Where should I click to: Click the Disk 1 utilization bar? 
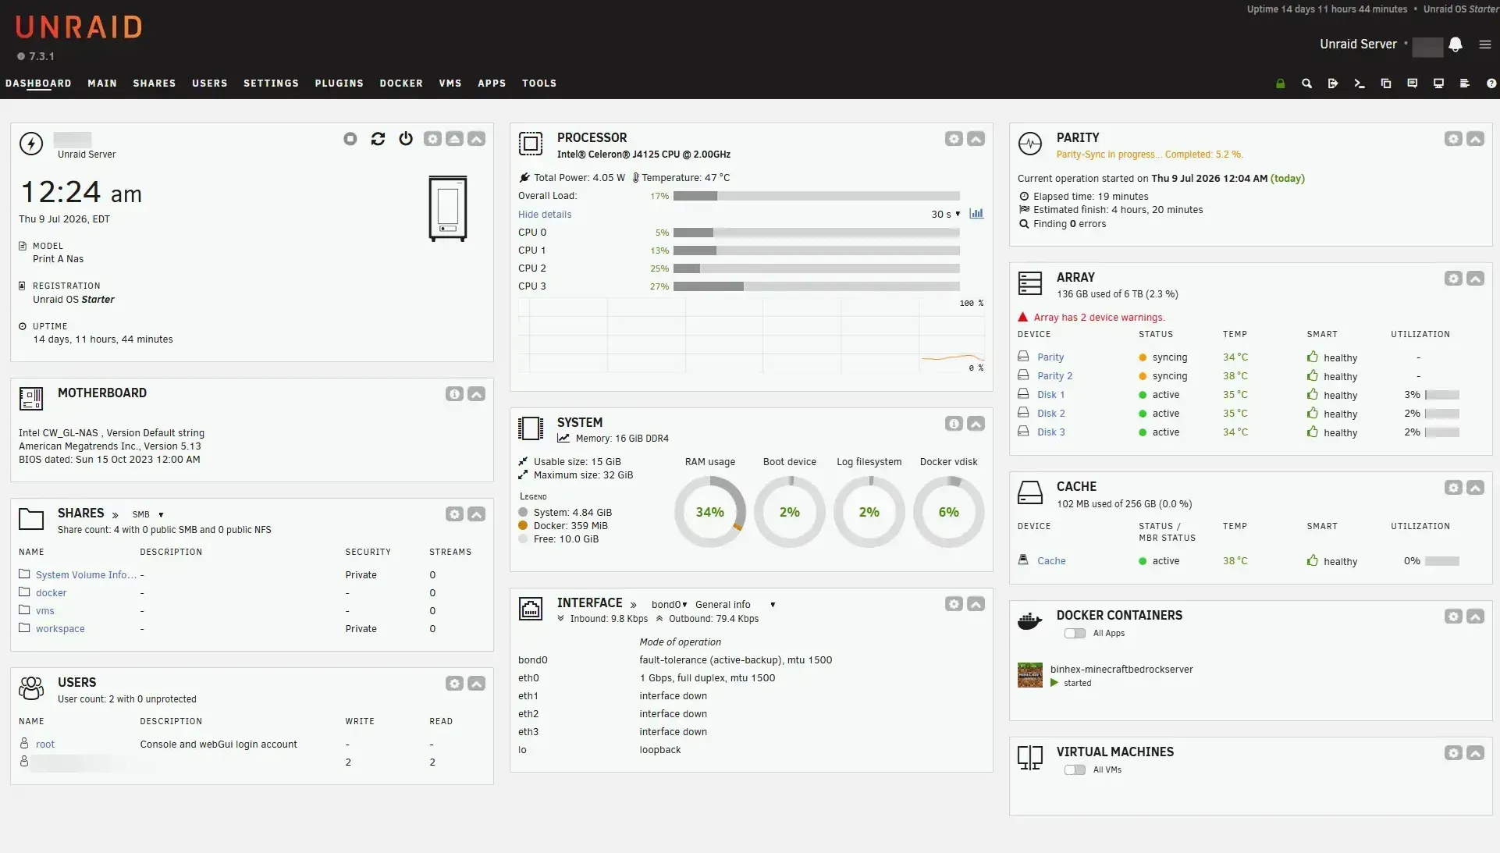click(x=1442, y=395)
